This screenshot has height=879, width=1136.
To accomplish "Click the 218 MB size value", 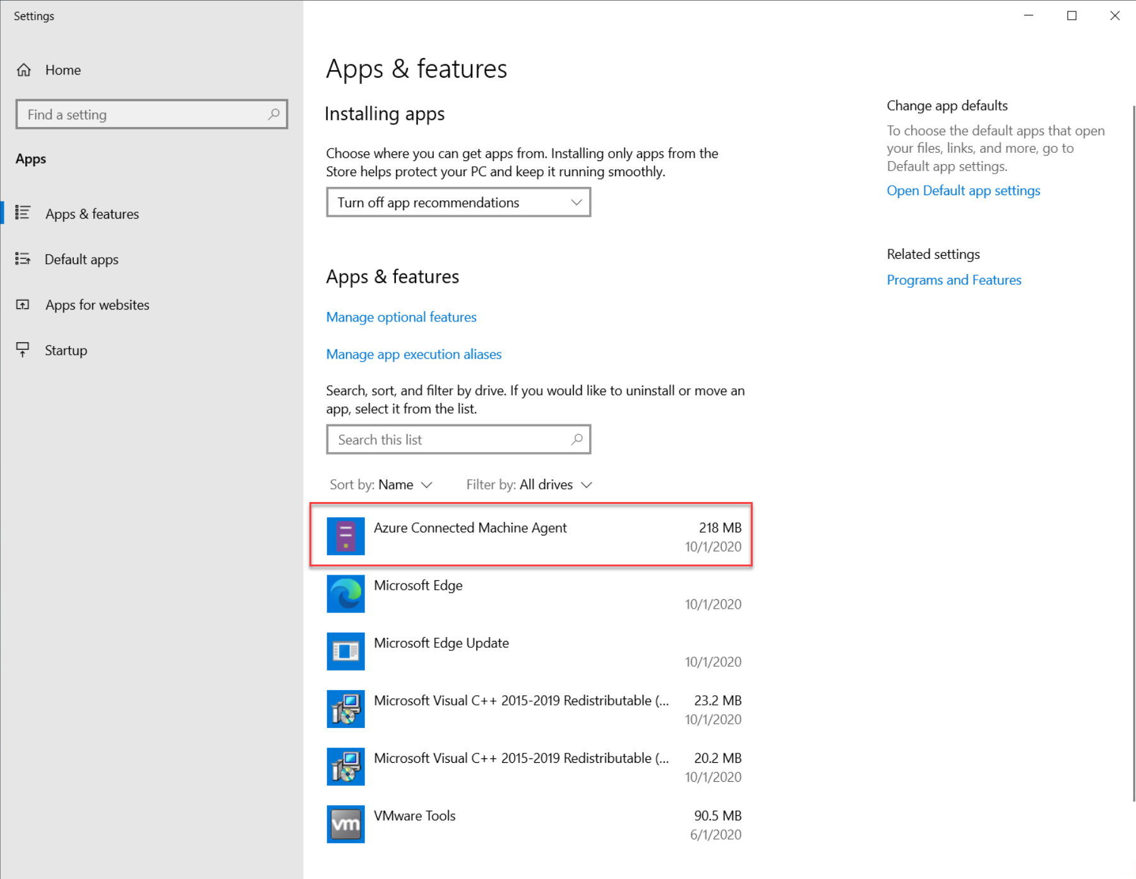I will [x=720, y=527].
